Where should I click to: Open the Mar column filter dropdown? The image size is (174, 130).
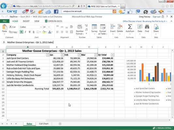(x=96, y=55)
